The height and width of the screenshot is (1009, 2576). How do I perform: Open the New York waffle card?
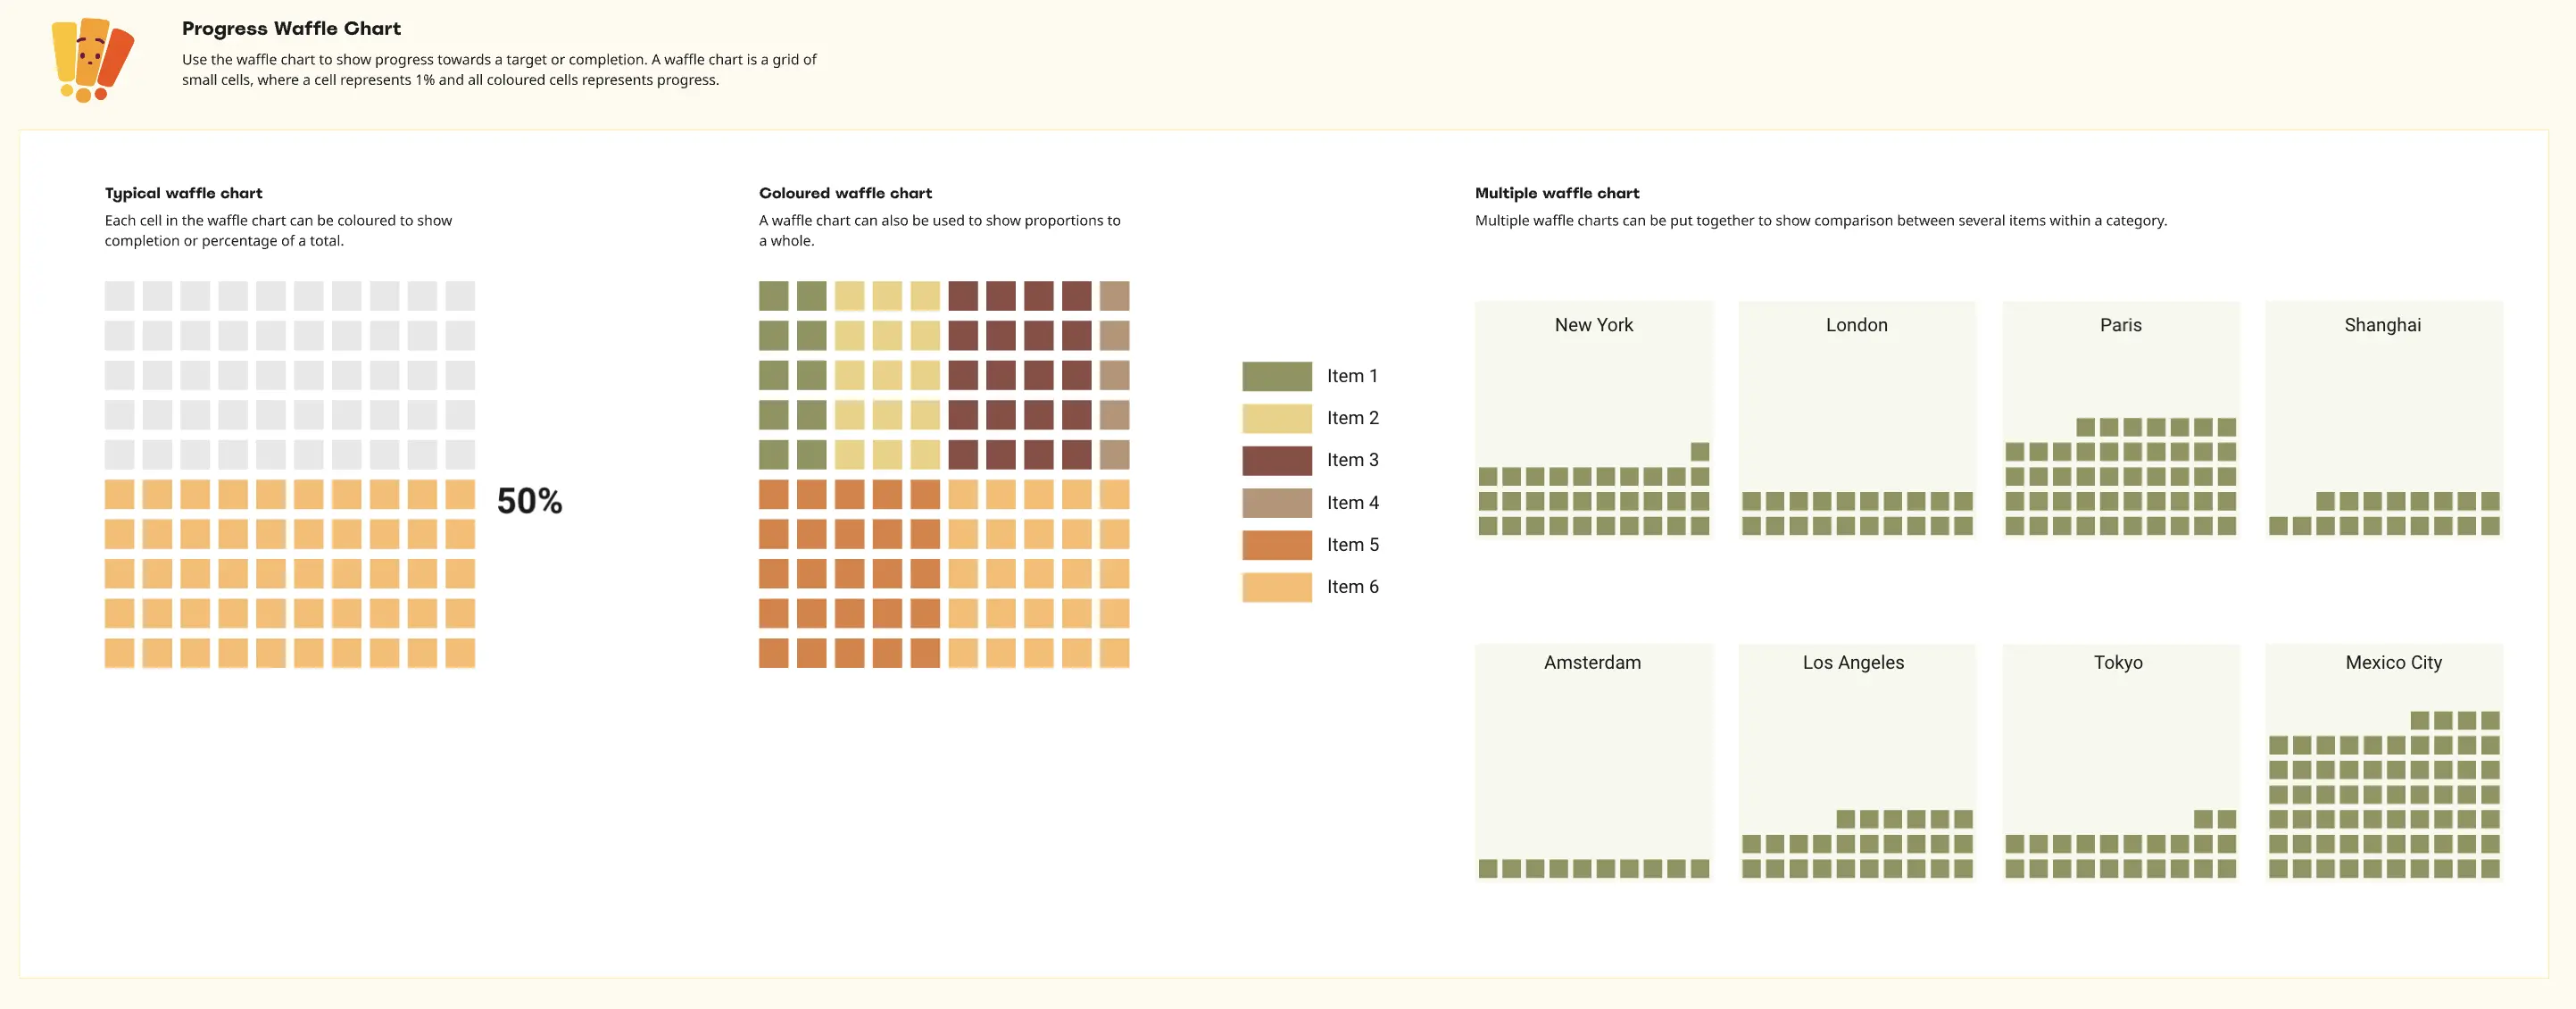1594,420
